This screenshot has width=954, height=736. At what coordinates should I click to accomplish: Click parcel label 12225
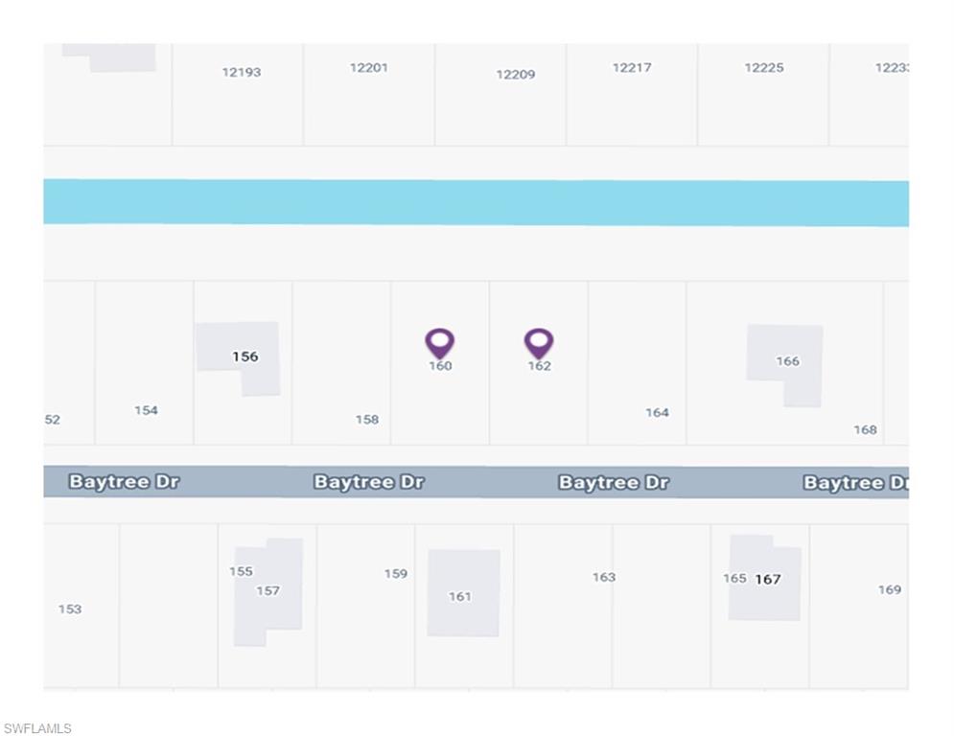click(x=764, y=68)
